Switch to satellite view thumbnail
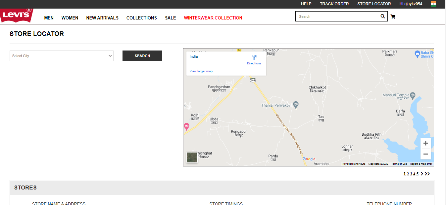446x205 pixels. (x=192, y=157)
